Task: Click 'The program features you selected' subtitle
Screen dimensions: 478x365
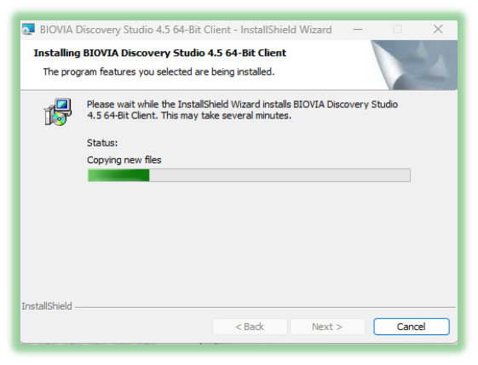Action: [x=158, y=71]
